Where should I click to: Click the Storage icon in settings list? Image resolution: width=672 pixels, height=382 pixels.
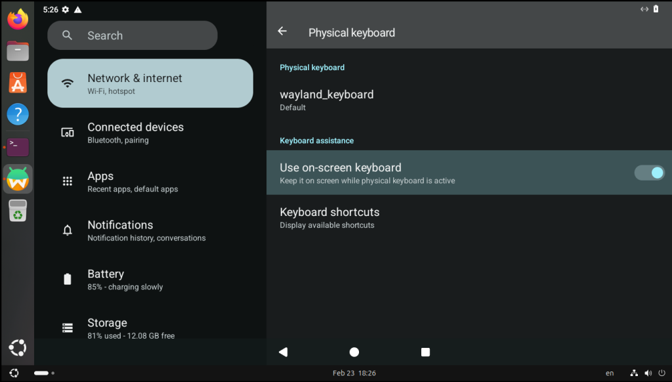click(67, 328)
